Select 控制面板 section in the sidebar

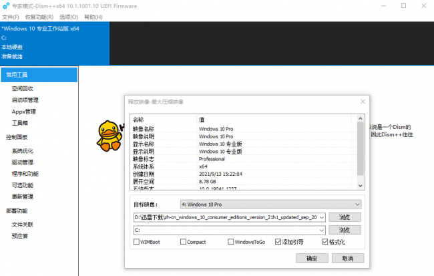17,137
